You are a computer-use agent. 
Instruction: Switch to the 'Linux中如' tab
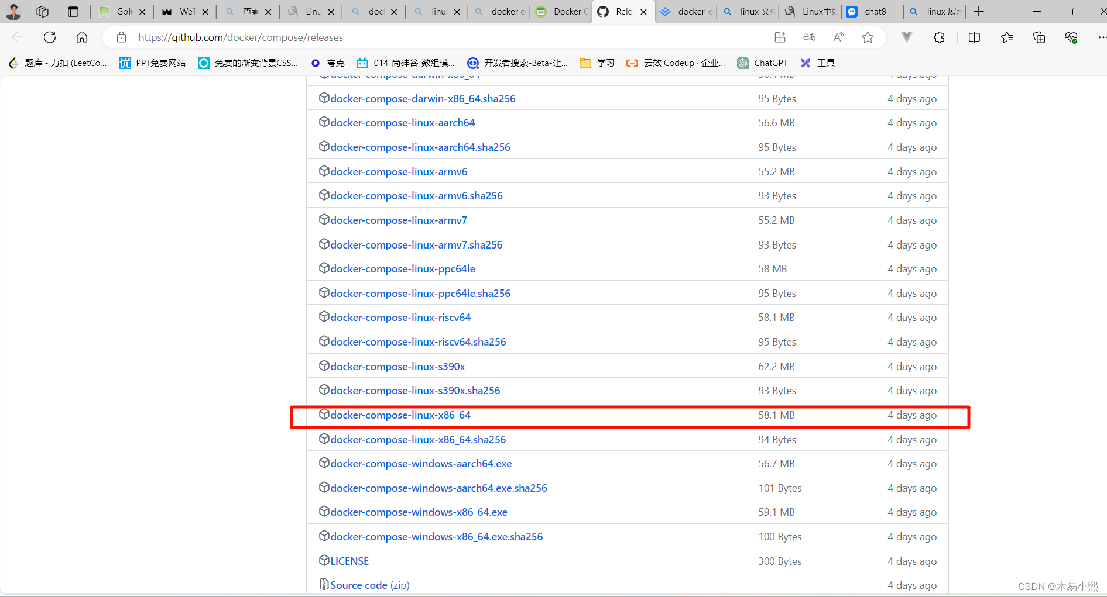click(x=811, y=11)
